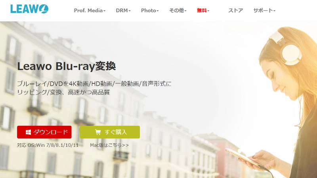
Task: Click the LEAWO logo
Action: click(29, 9)
